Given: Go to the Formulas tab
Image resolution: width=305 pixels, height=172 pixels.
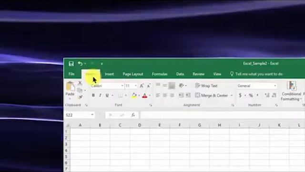Looking at the screenshot, I should [x=160, y=74].
